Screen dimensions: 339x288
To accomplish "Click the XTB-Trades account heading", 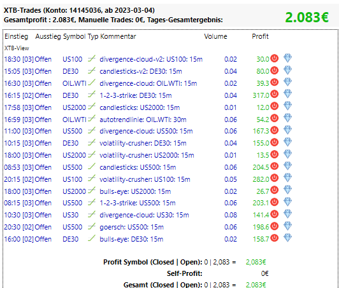I will pos(79,10).
